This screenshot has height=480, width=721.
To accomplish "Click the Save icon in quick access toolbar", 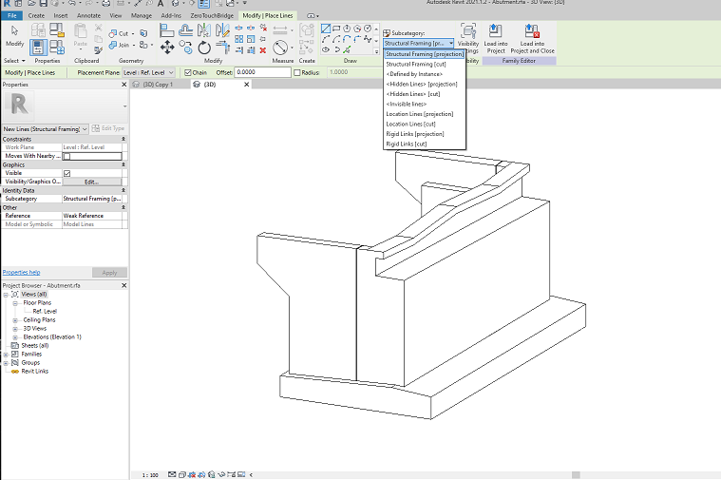I will [44, 3].
